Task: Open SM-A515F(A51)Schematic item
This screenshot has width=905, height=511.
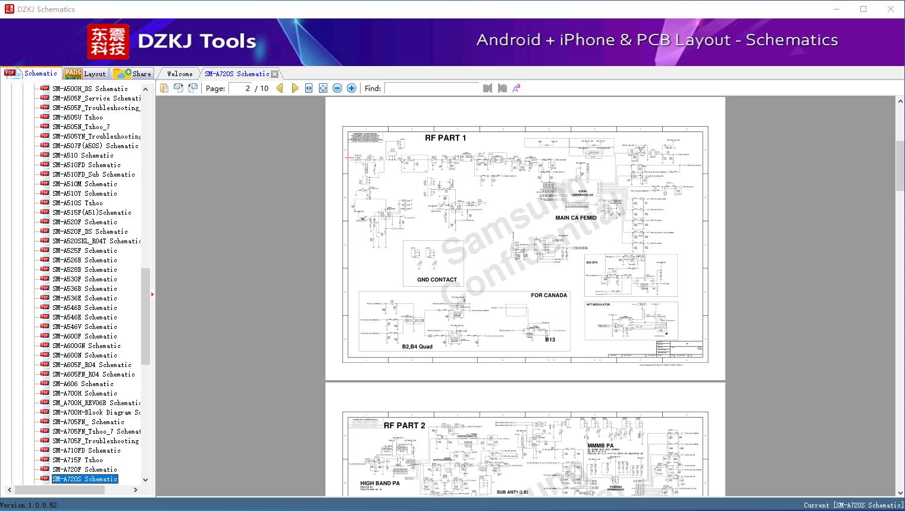Action: (x=92, y=212)
